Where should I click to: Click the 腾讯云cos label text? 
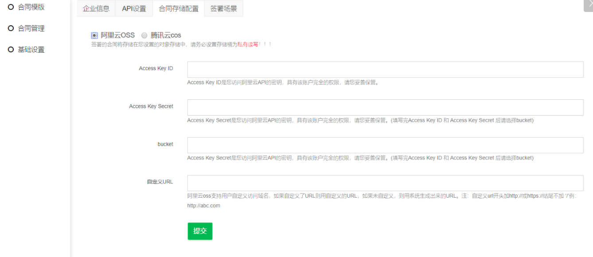(166, 35)
